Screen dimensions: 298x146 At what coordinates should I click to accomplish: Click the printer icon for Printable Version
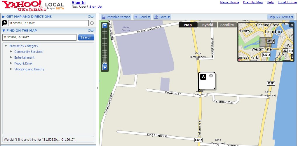tap(103, 17)
